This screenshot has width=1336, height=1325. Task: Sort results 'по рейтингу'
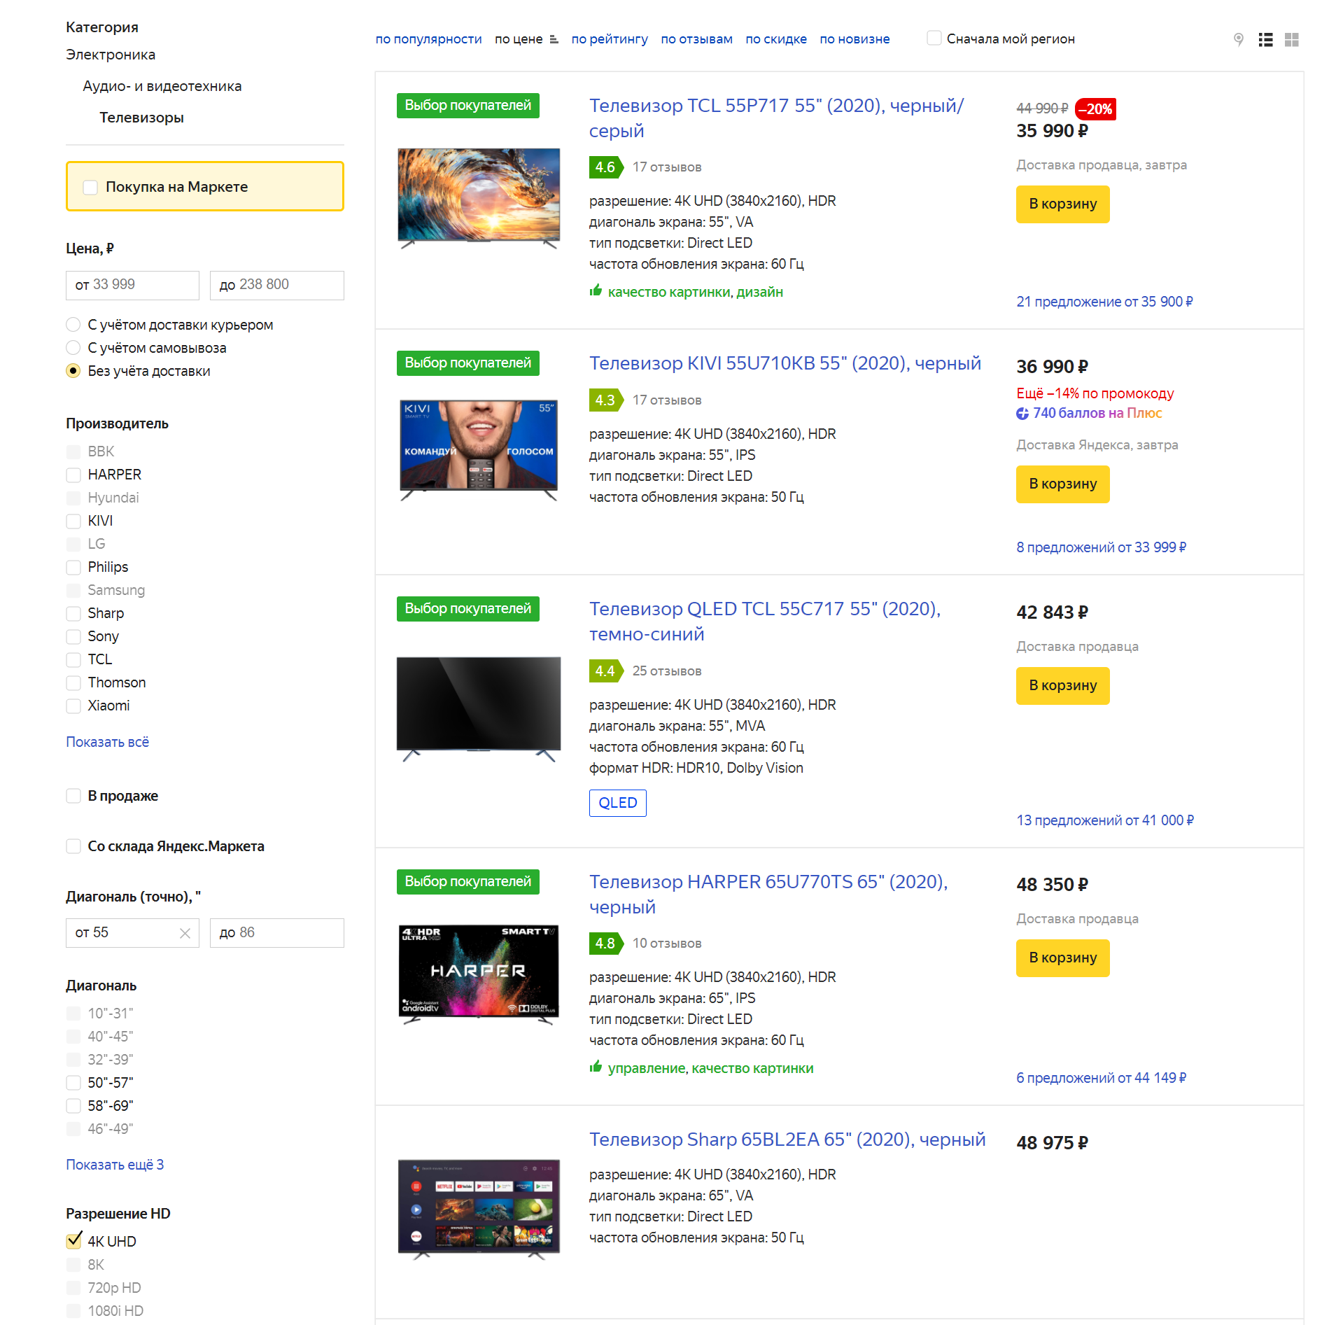tap(609, 39)
